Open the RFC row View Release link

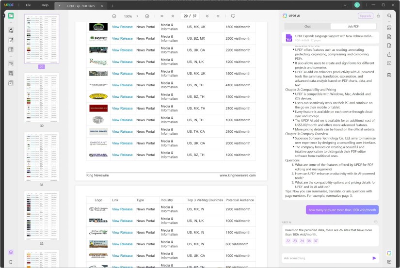tap(122, 38)
